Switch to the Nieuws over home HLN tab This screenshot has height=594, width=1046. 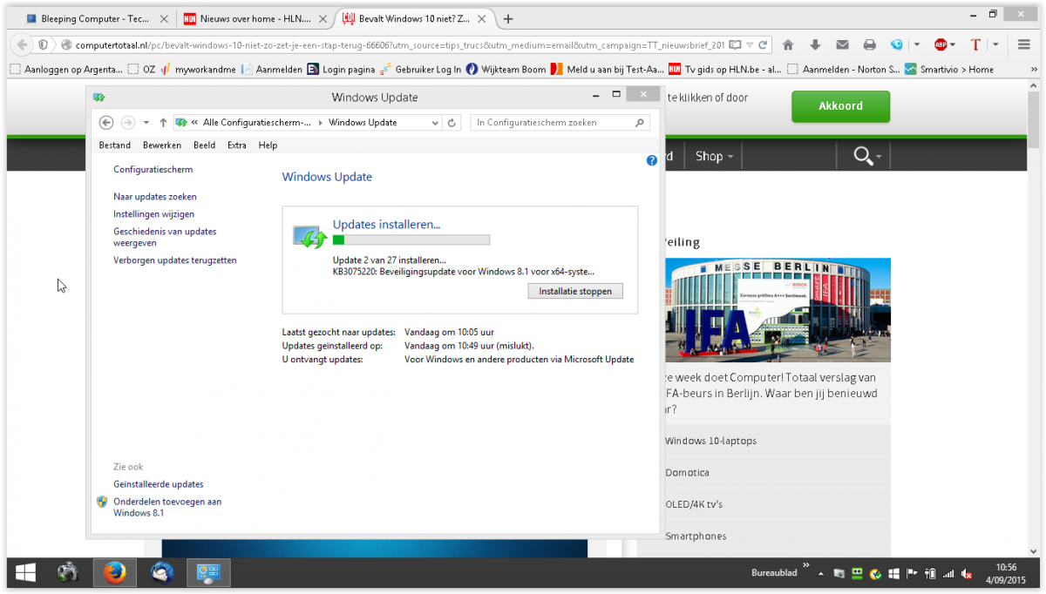click(255, 18)
